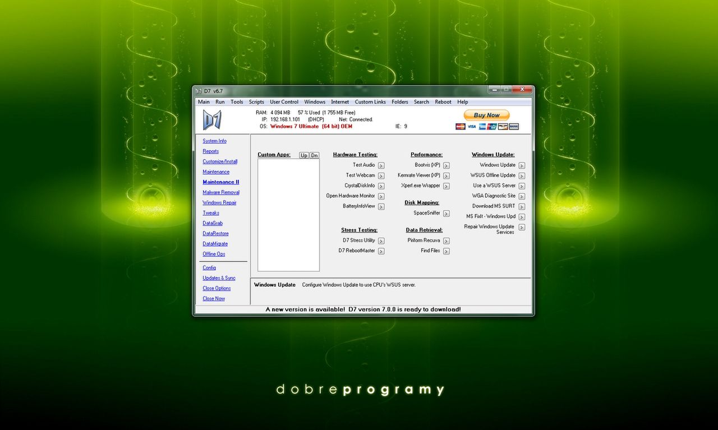The width and height of the screenshot is (718, 430).
Task: Open the Help menu
Action: [462, 102]
